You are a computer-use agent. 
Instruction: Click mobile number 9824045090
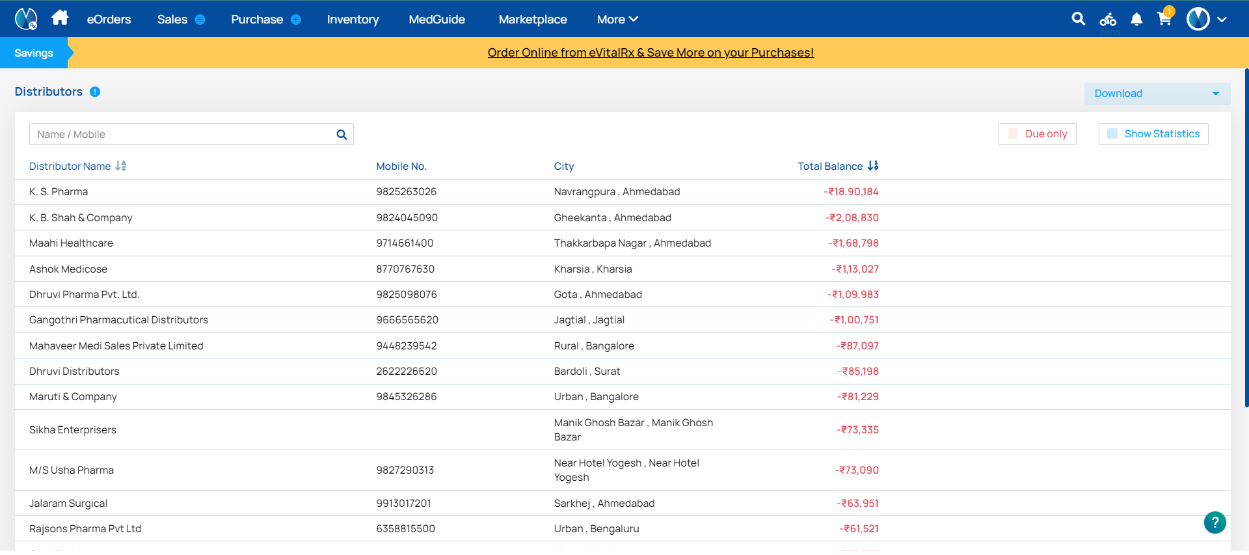407,217
